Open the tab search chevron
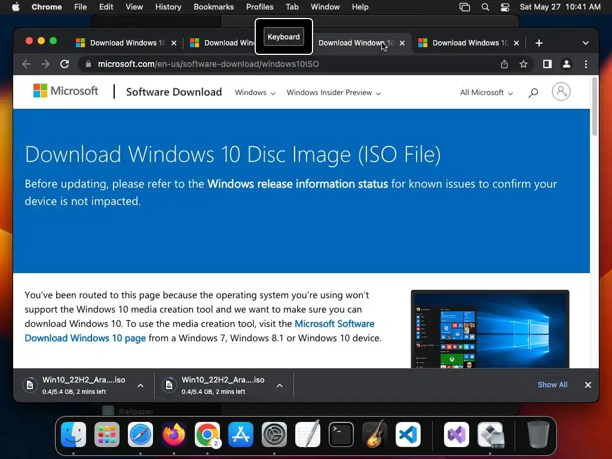This screenshot has width=612, height=459. [586, 43]
